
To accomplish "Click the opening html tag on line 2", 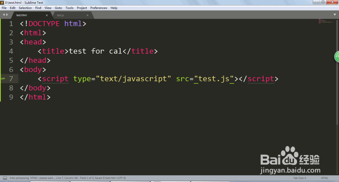I will 33,33.
